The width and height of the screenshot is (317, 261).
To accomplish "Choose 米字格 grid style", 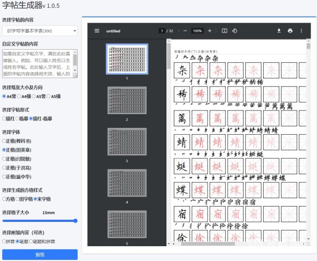I will (35, 199).
